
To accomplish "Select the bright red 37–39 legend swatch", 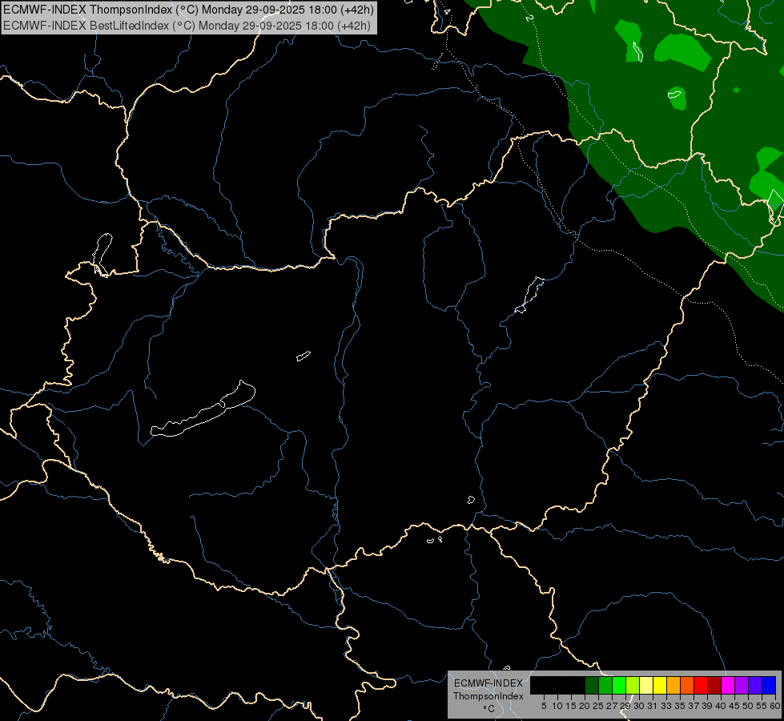I will click(701, 685).
